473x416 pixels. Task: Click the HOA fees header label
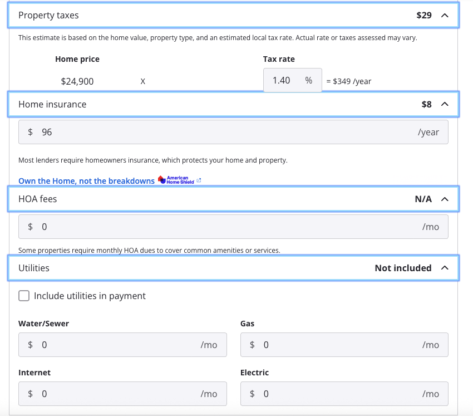[37, 199]
